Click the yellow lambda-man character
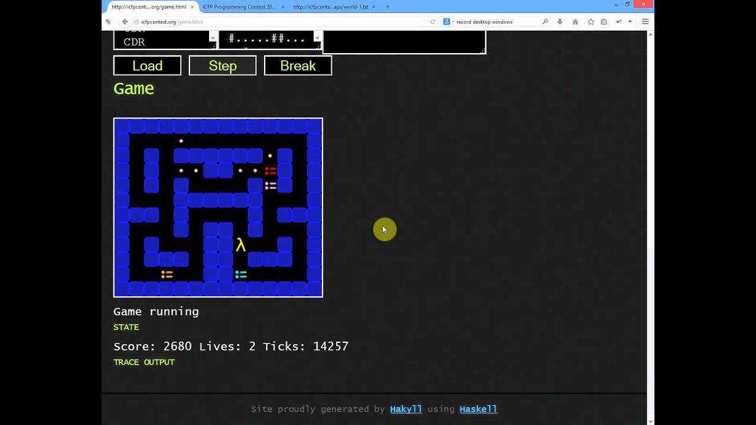756x425 pixels. click(x=240, y=245)
